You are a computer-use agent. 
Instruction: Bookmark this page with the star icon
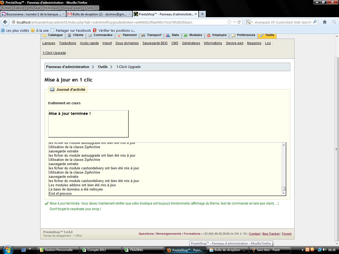click(229, 22)
